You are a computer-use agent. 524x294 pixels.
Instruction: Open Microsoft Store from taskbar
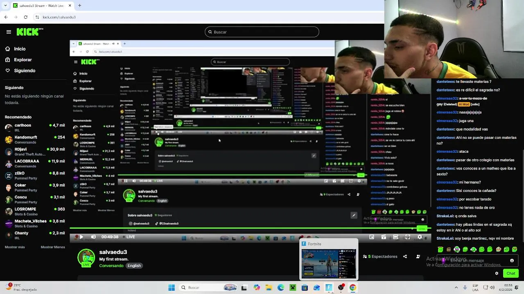(x=305, y=287)
